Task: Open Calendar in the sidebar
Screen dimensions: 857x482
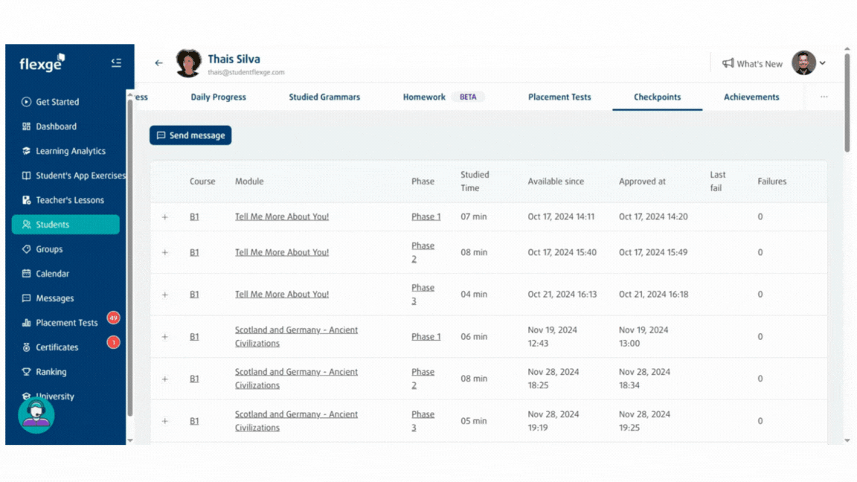Action: [52, 274]
